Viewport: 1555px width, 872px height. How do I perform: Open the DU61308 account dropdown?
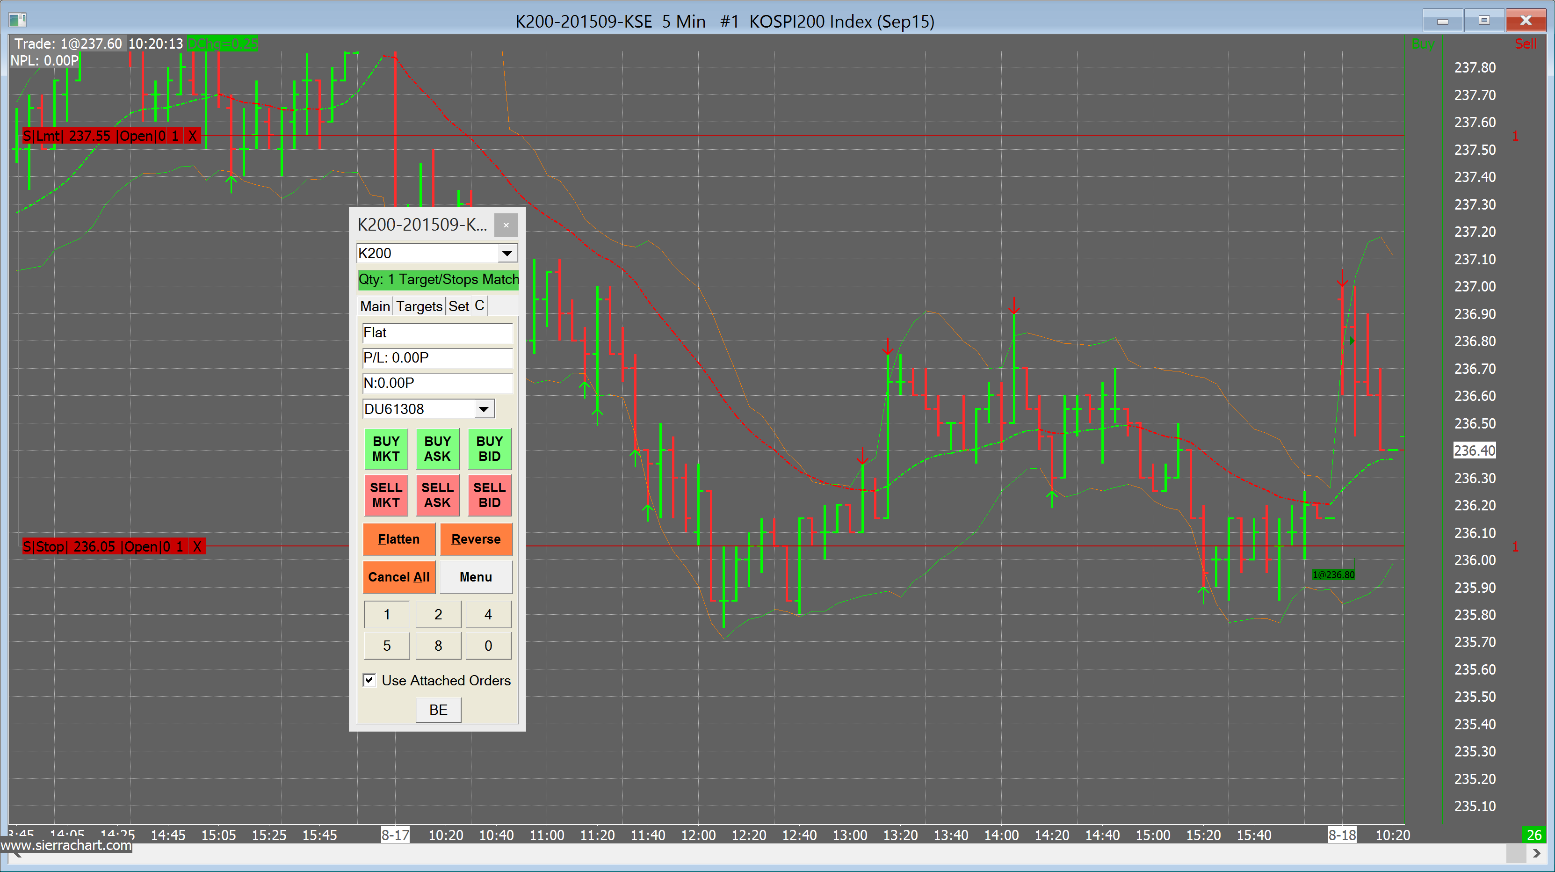click(x=484, y=409)
